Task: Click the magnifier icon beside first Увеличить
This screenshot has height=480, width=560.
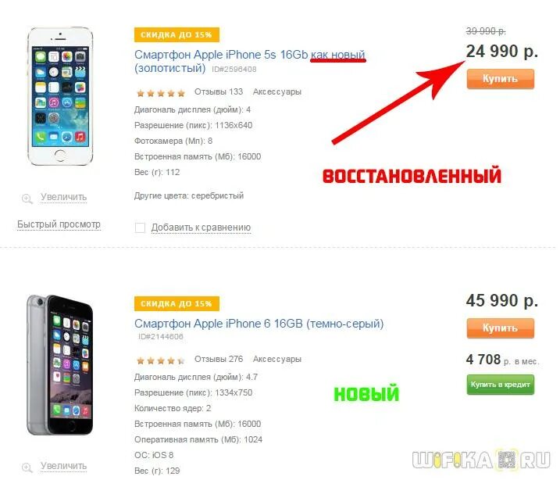Action: [x=27, y=199]
